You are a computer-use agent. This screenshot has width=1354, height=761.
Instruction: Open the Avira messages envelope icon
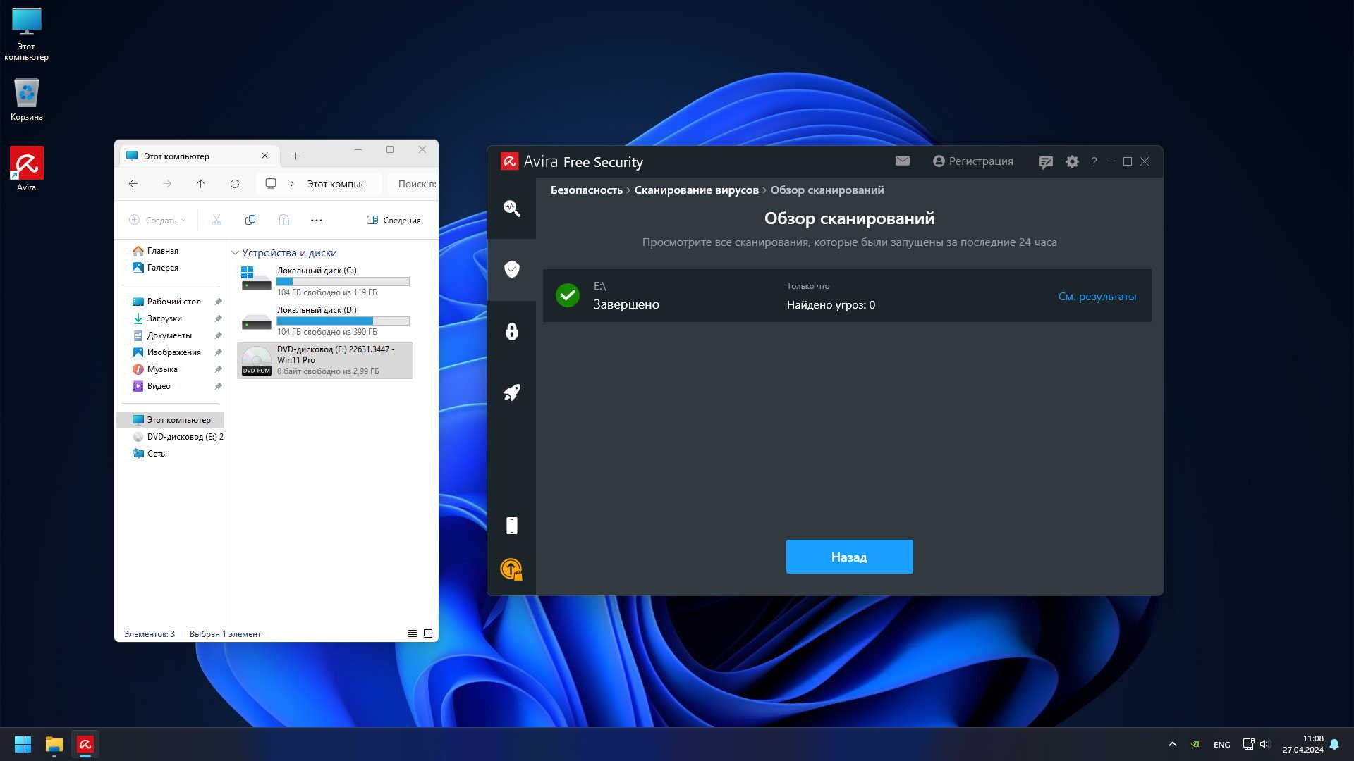[902, 161]
